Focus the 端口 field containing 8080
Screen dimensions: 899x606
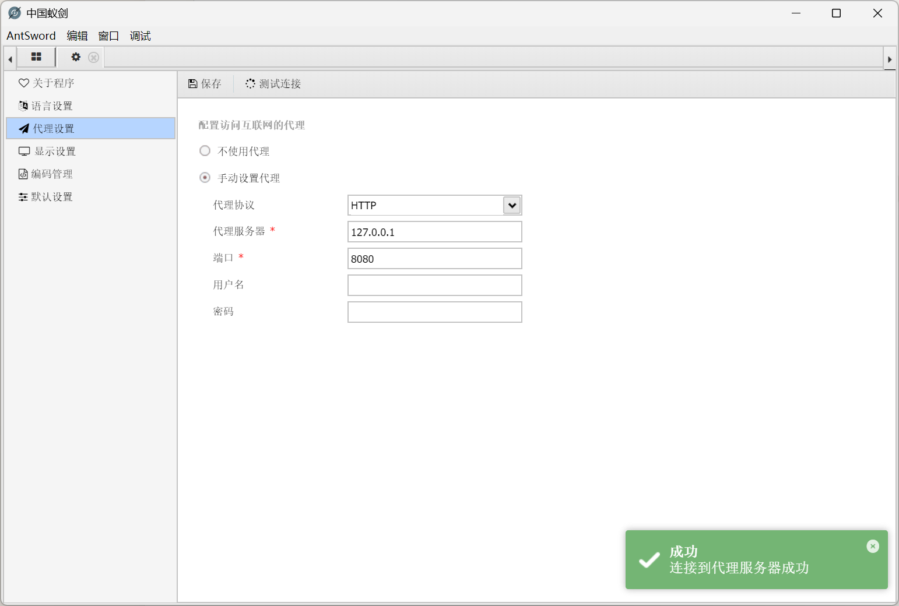click(435, 259)
